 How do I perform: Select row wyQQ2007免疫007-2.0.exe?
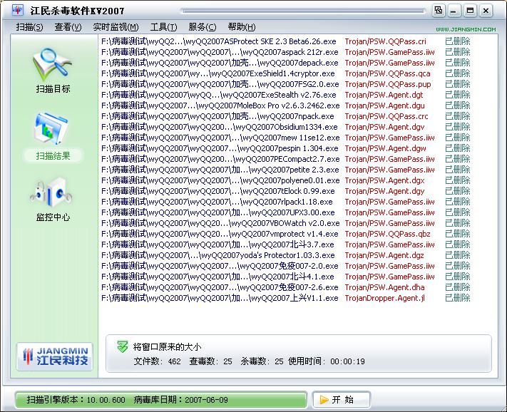[286, 266]
